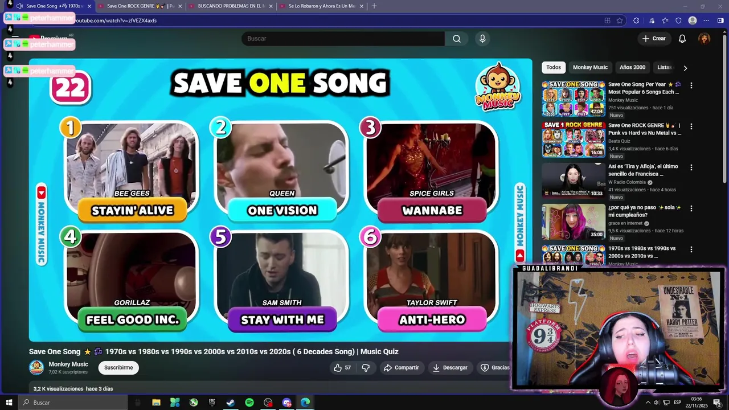Open Save One Song Per Year thumbnail

[x=573, y=99]
